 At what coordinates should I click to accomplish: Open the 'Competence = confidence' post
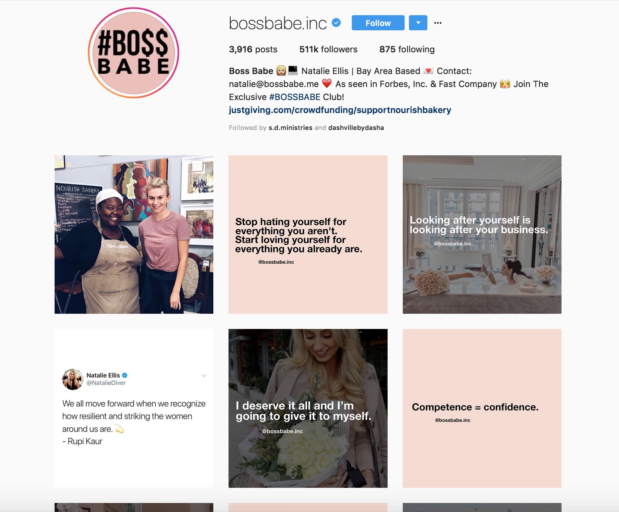pos(482,408)
